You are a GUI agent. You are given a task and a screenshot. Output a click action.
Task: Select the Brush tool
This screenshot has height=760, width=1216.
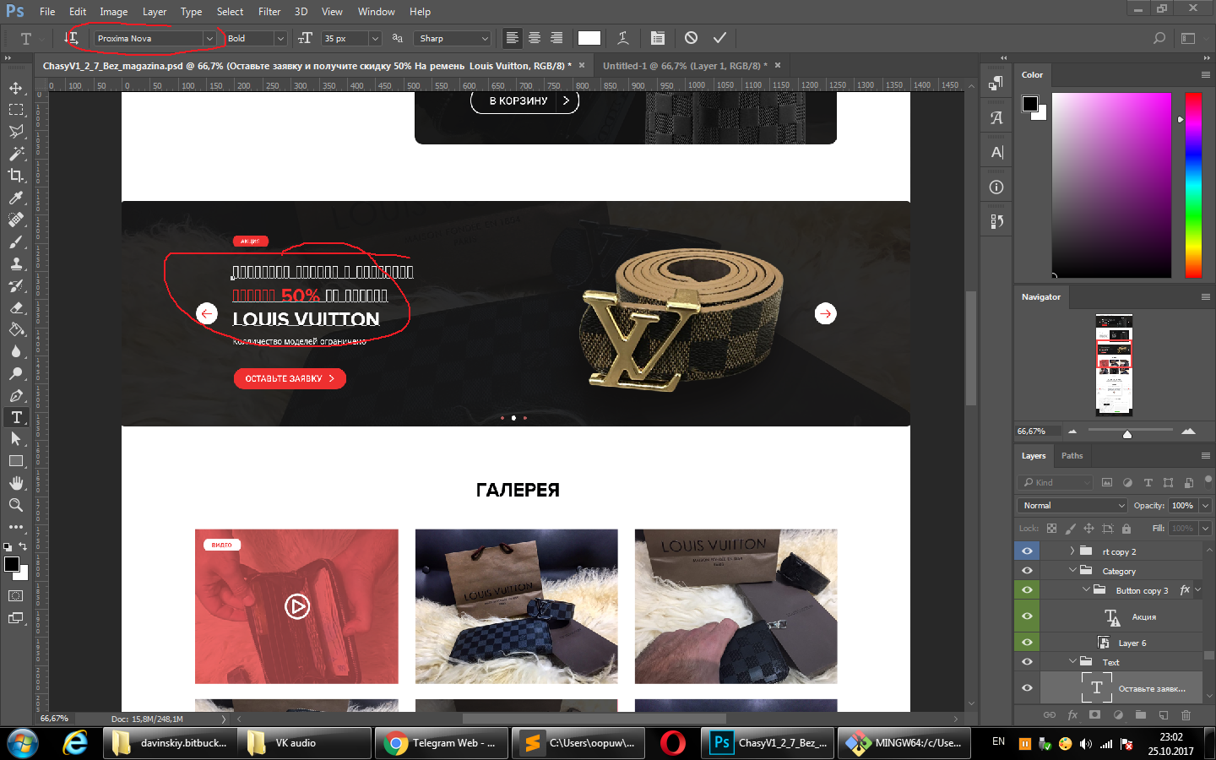tap(16, 242)
